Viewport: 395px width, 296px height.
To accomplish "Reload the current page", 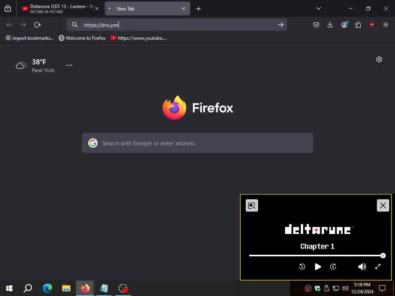I will coord(37,25).
